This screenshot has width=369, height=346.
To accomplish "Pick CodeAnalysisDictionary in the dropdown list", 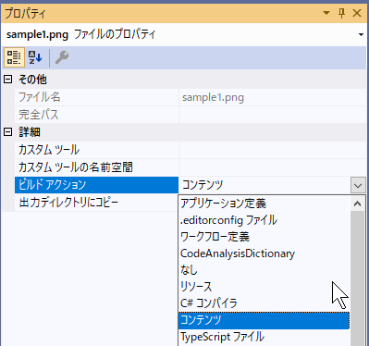I will click(264, 253).
